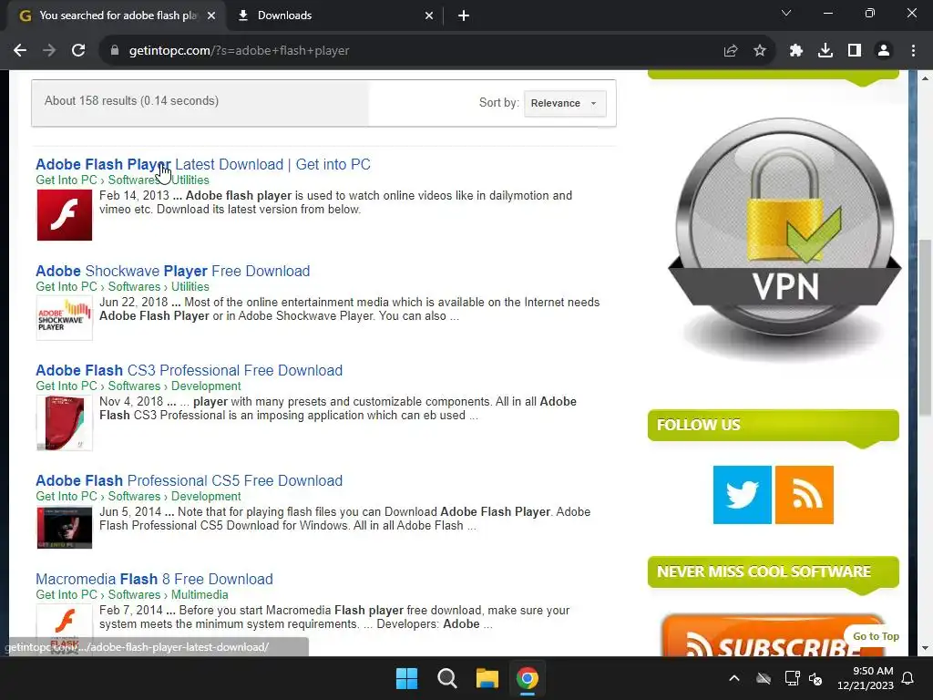Reload the current page
The image size is (933, 700).
click(x=78, y=51)
